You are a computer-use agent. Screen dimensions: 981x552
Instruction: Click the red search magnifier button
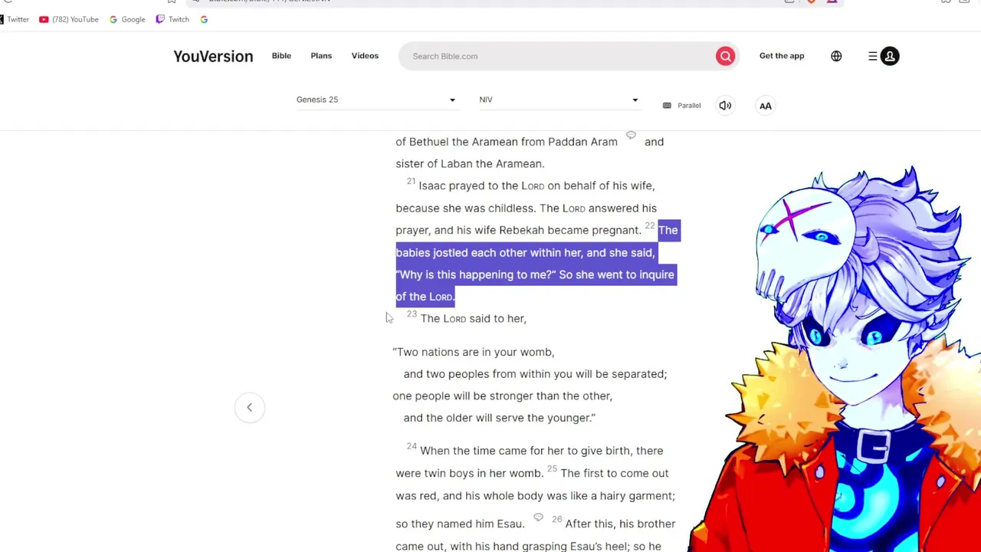[725, 56]
